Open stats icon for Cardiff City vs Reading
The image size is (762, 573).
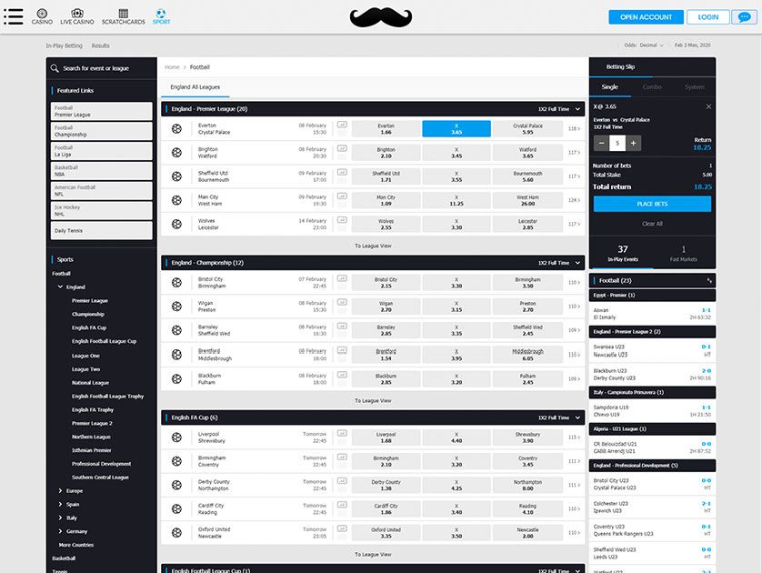tap(342, 505)
